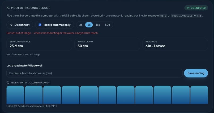This screenshot has height=113, width=214.
Task: Click the Readings 6 in · 1 saved card
Action: click(175, 44)
